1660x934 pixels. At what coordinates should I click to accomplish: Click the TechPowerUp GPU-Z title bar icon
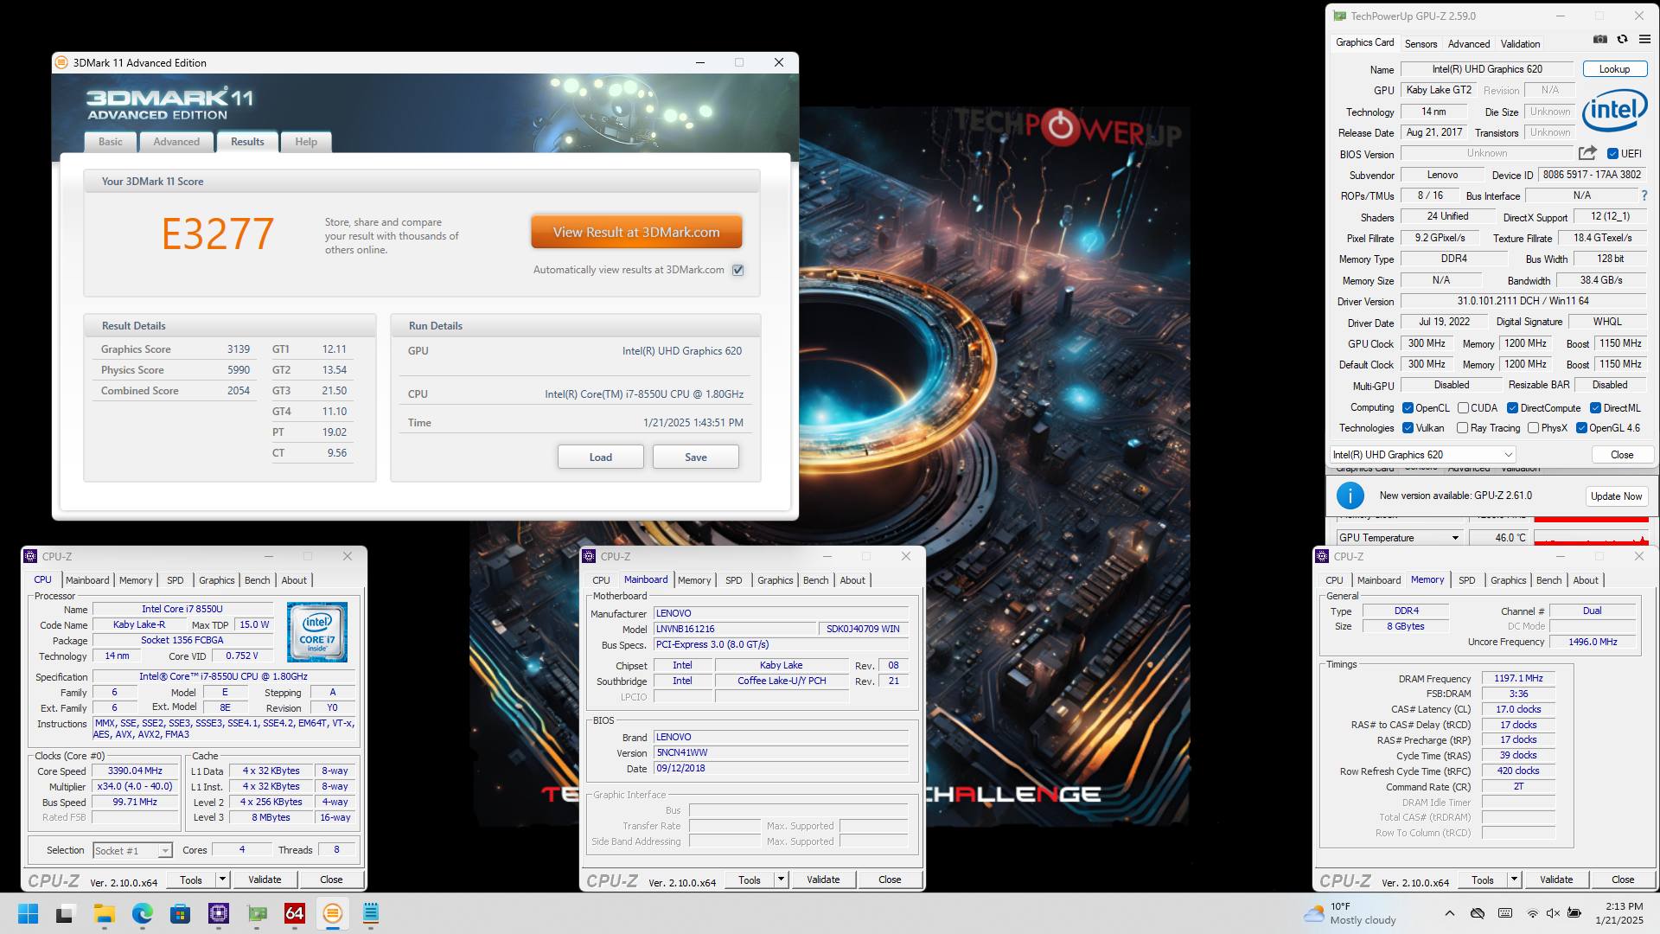point(1339,16)
